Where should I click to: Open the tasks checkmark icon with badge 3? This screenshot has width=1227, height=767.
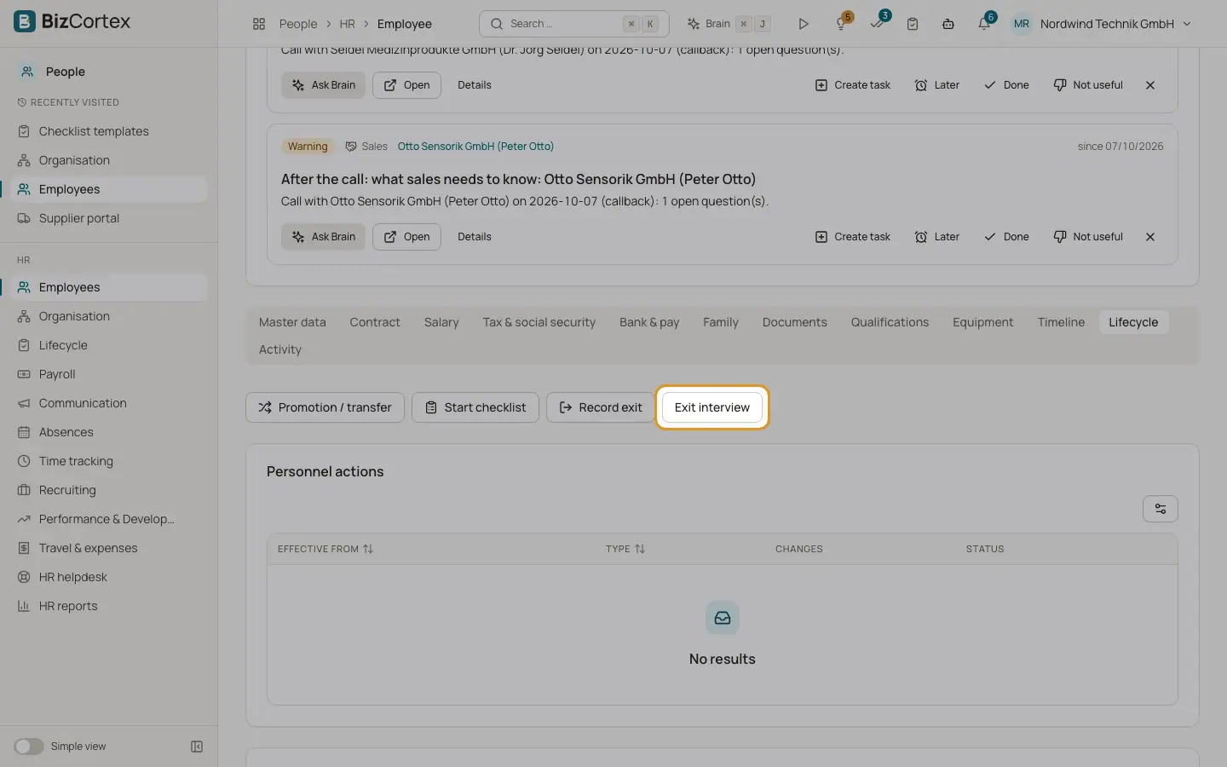tap(878, 23)
